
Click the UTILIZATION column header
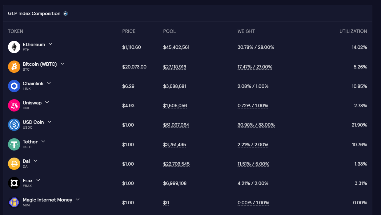pos(353,31)
